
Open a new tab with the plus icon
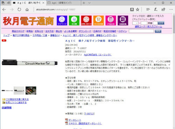pos(84,3)
